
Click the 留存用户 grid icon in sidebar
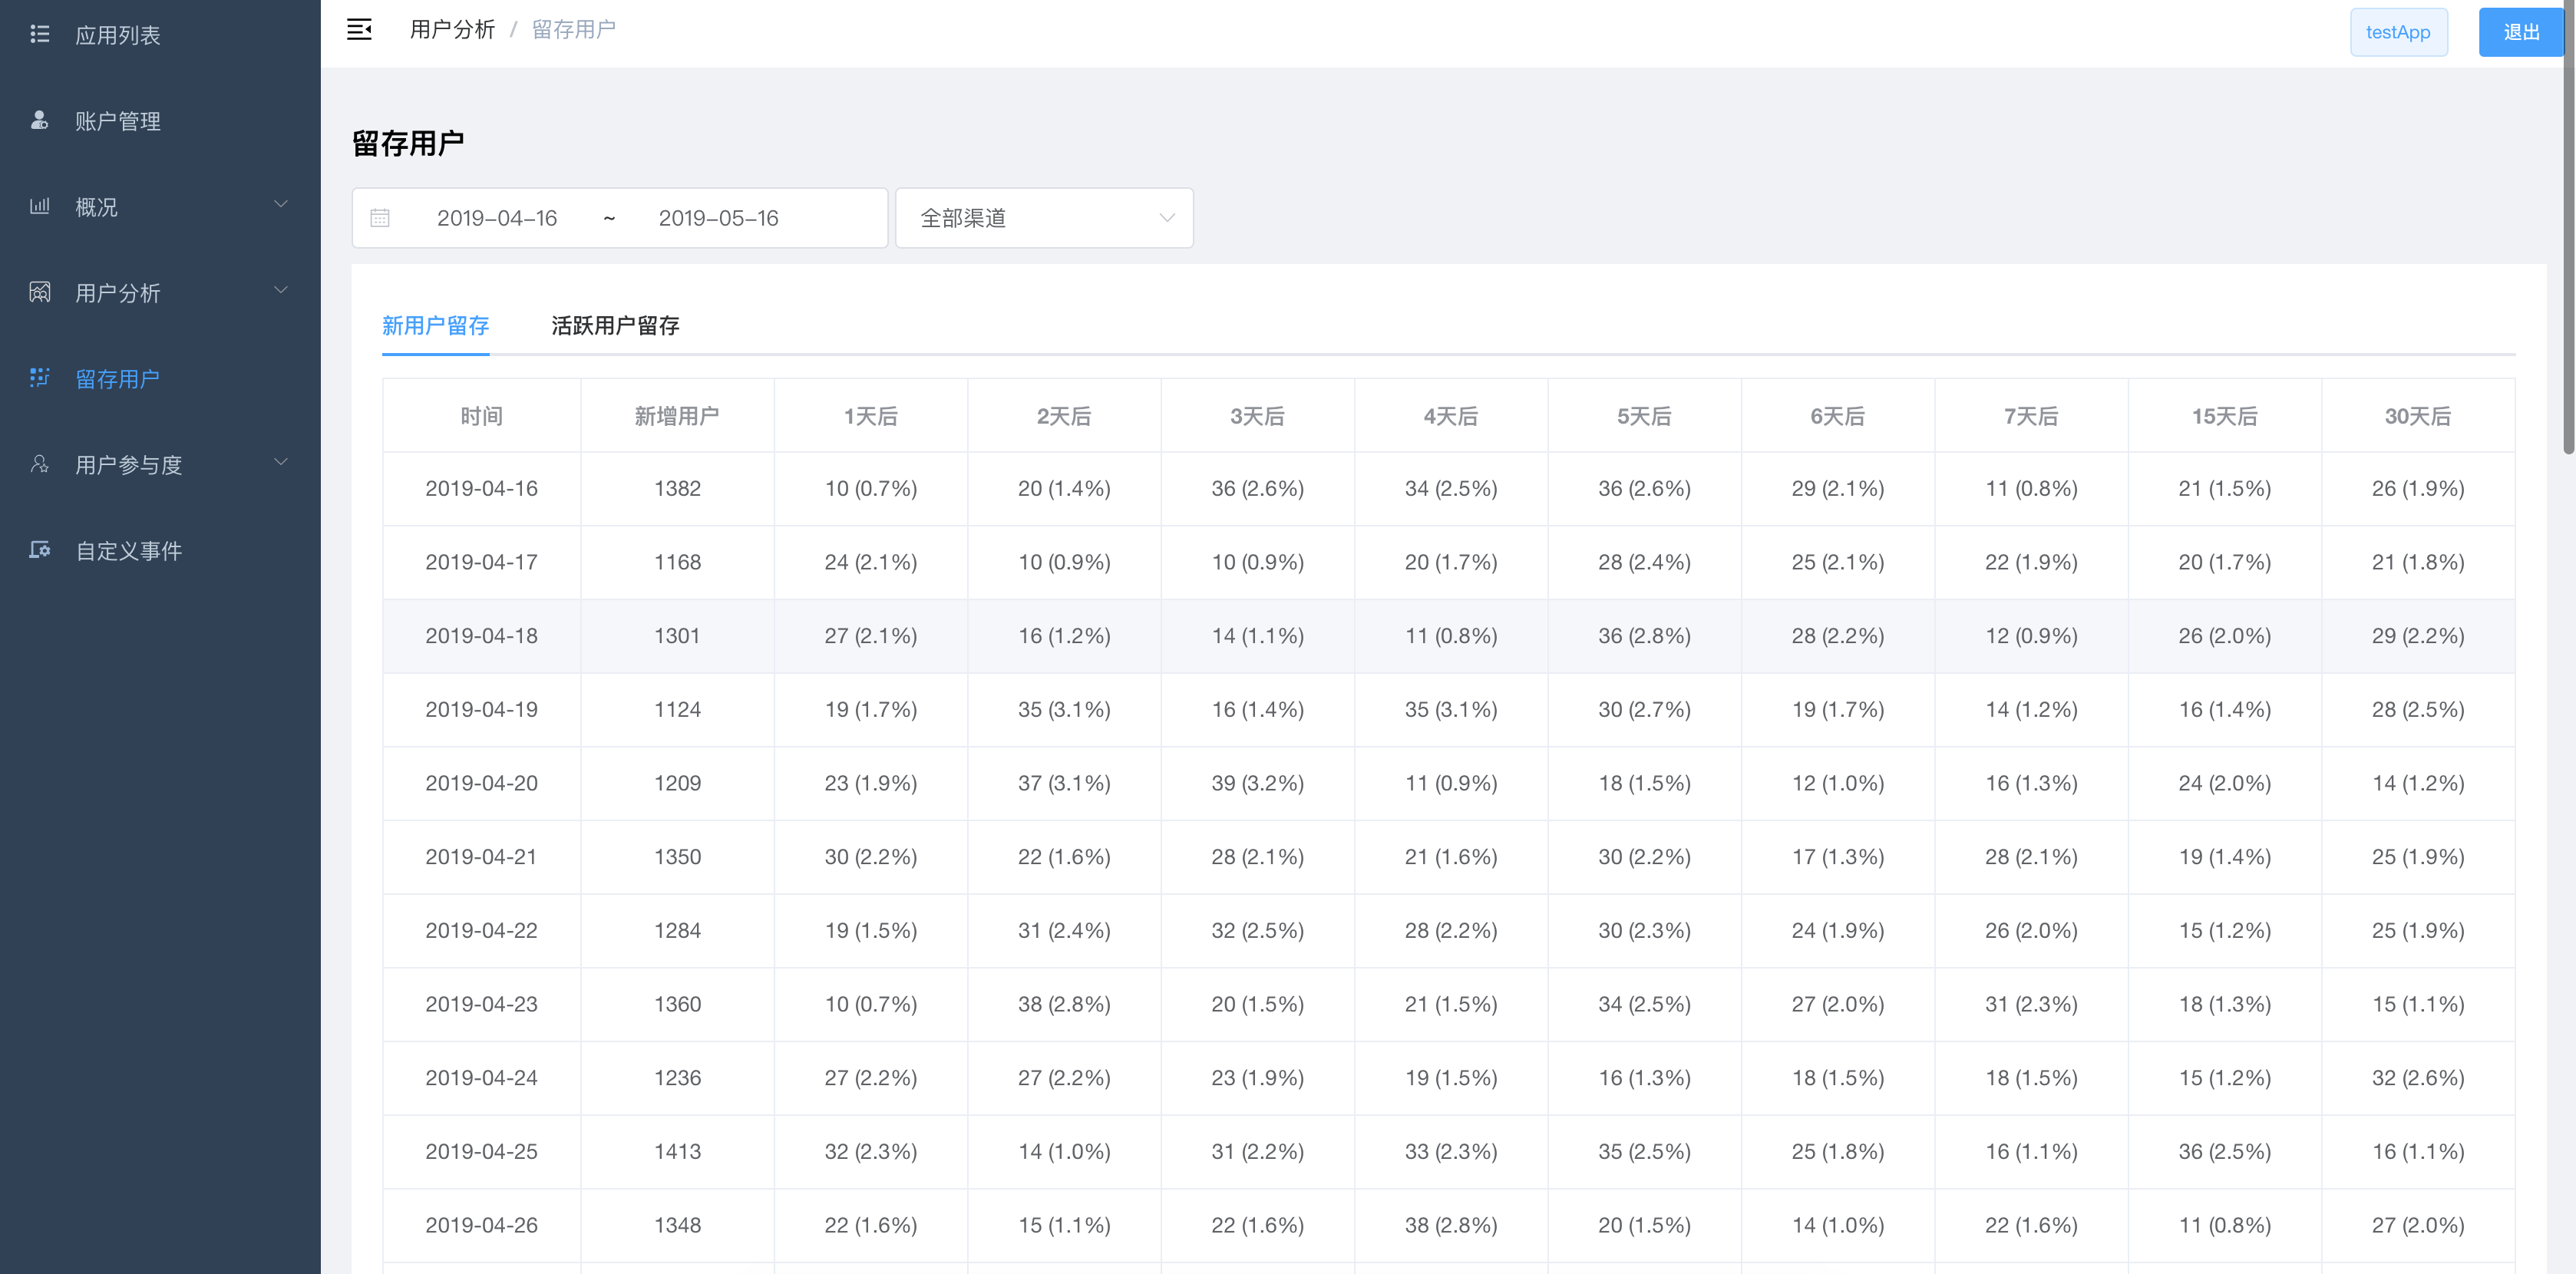coord(40,378)
